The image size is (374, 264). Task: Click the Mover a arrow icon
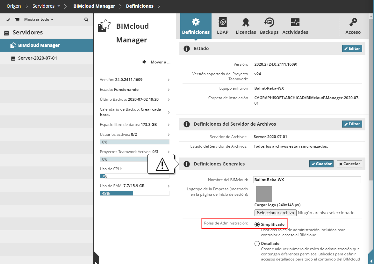coord(144,62)
